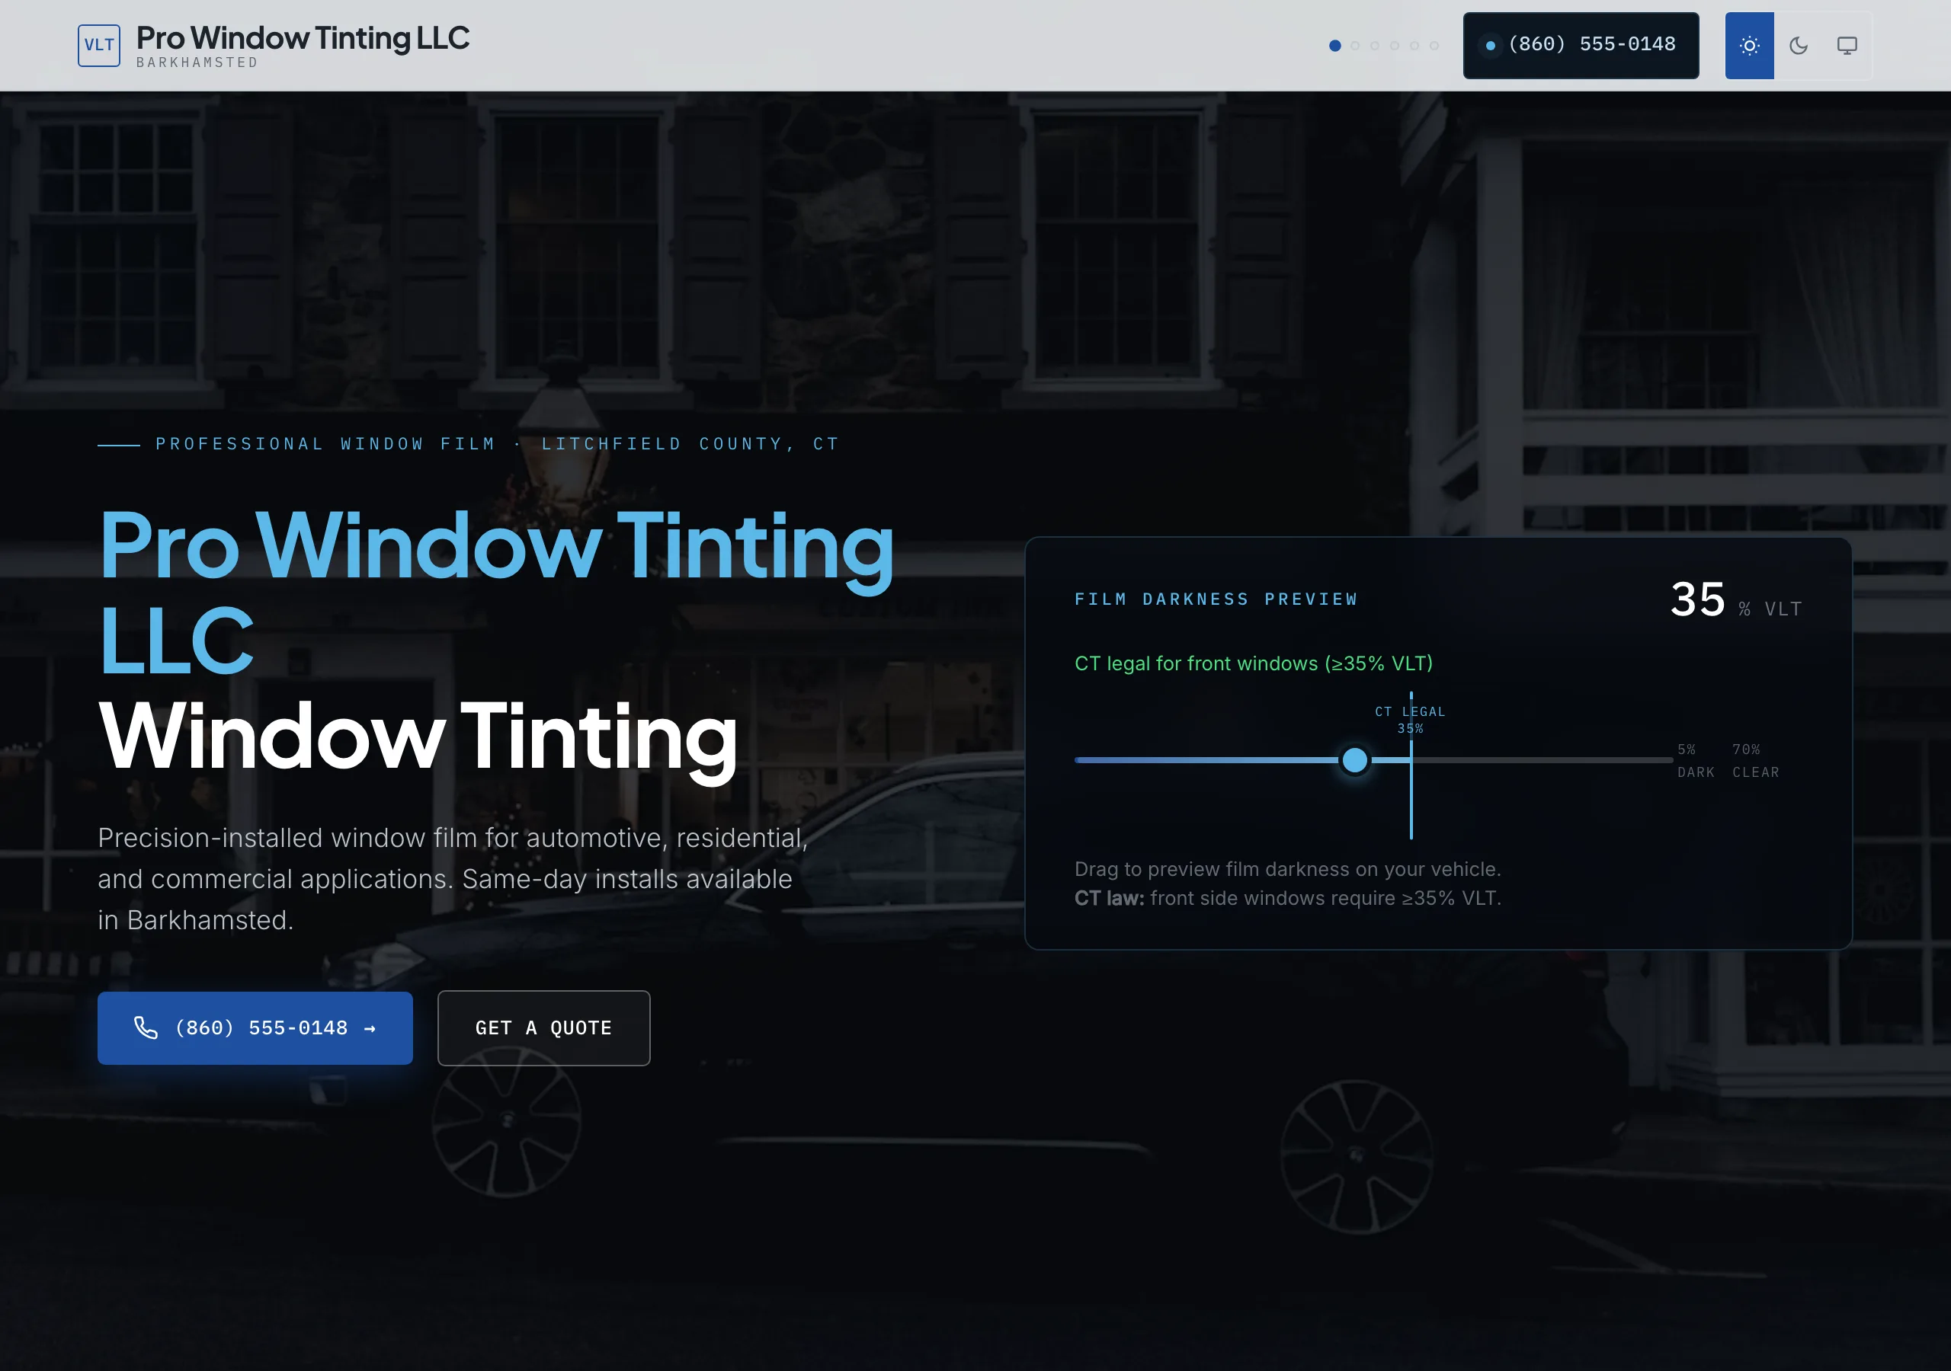The image size is (1951, 1371).
Task: Click the CT LEGAL 35% marker
Action: click(1411, 720)
